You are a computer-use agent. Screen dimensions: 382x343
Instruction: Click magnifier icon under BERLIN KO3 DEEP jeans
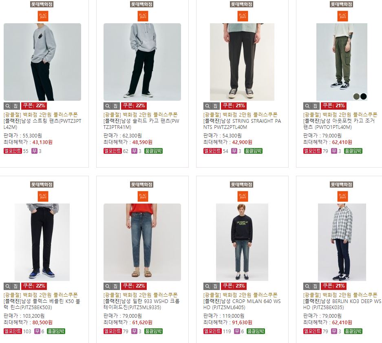coord(307,286)
